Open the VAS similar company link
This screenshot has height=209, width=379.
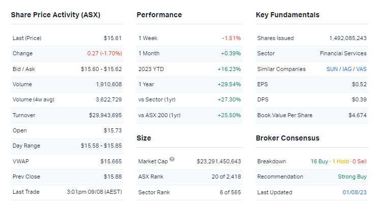(x=361, y=69)
